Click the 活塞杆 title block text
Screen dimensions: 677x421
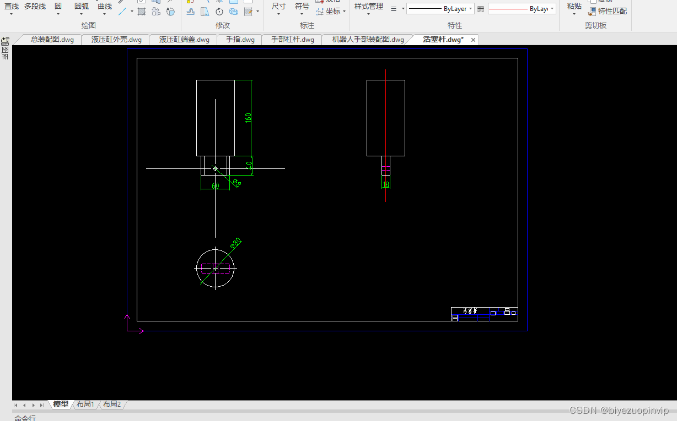(x=469, y=311)
